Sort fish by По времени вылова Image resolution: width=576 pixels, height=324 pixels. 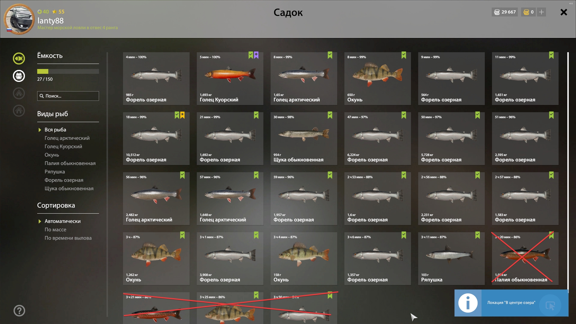[68, 238]
